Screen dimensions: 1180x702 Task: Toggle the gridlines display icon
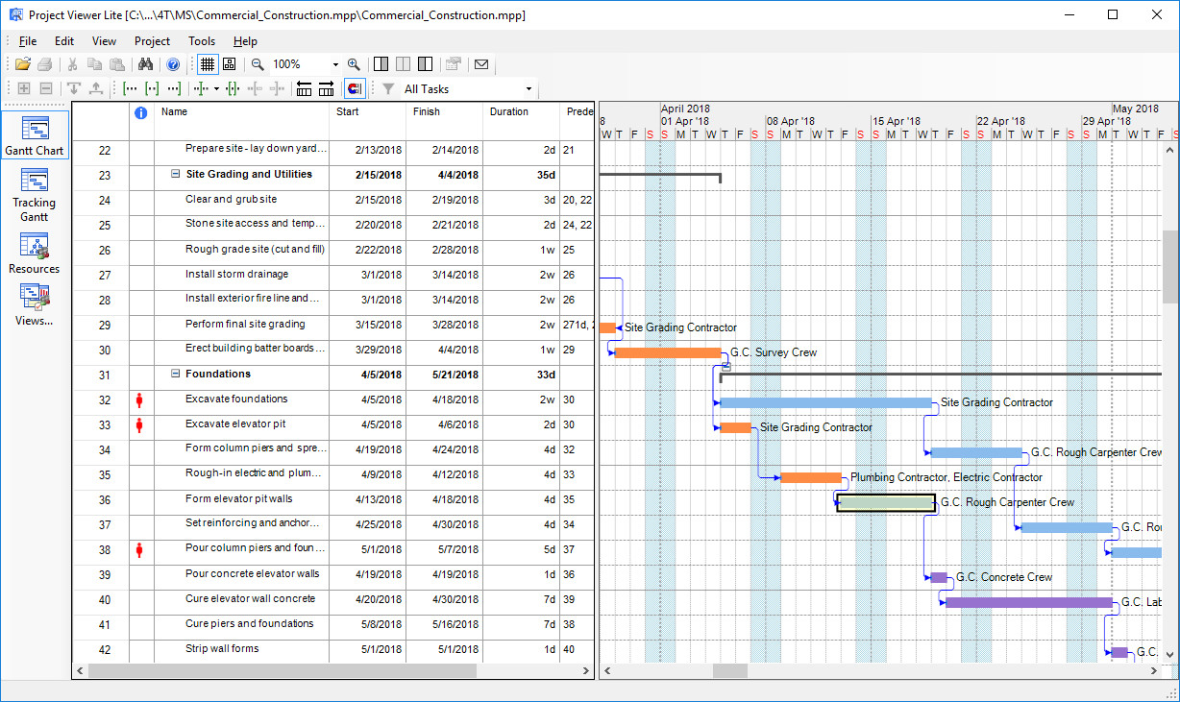pyautogui.click(x=208, y=64)
